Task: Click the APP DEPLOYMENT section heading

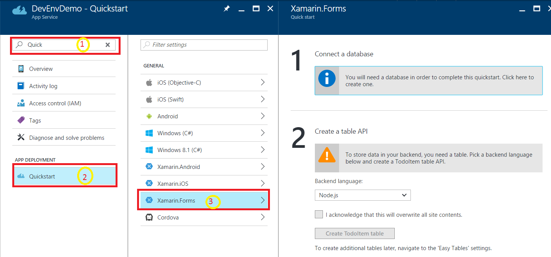Action: [35, 160]
